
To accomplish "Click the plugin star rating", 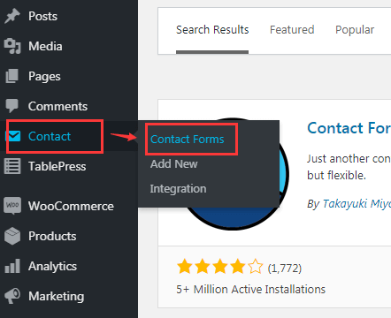I will pyautogui.click(x=219, y=267).
